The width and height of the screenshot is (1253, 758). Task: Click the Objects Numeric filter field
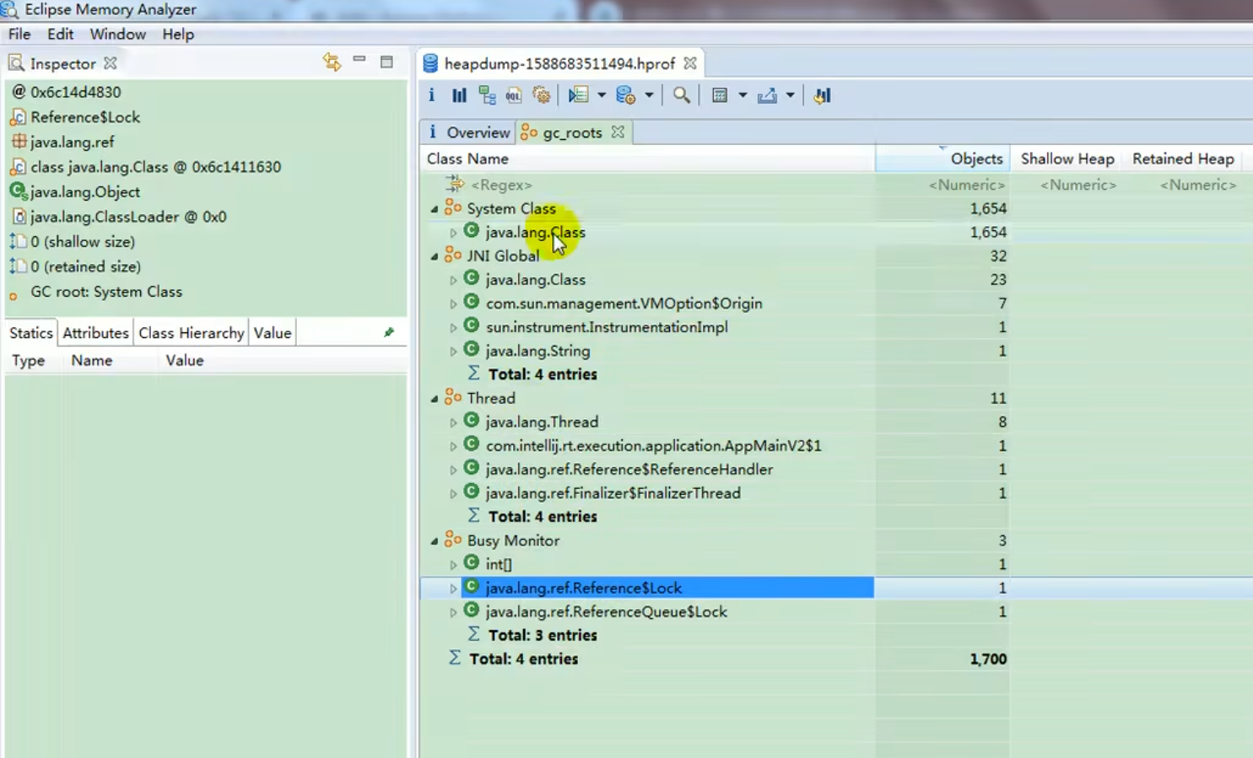[967, 185]
